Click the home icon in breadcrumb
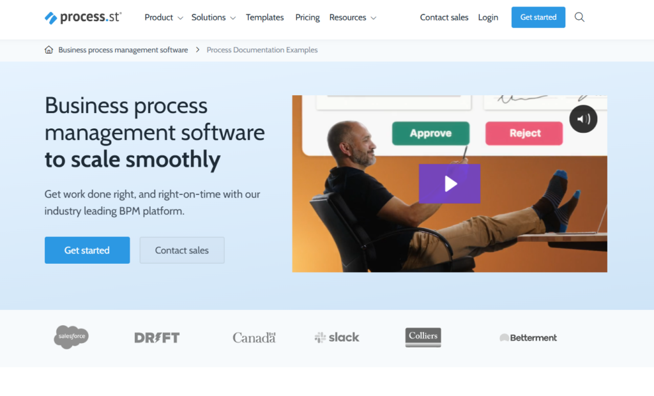Screen dimensions: 654x396 [49, 50]
